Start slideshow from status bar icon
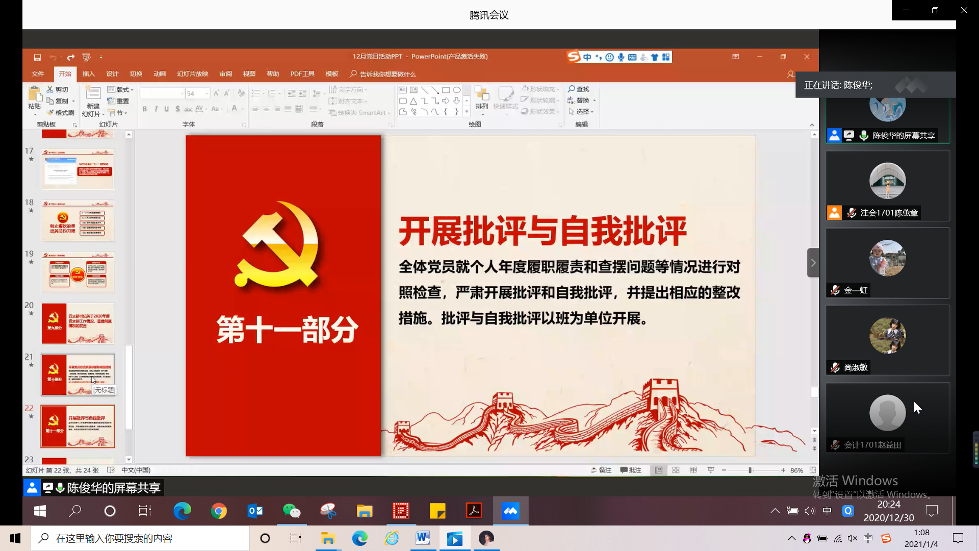This screenshot has width=979, height=551. pyautogui.click(x=710, y=470)
